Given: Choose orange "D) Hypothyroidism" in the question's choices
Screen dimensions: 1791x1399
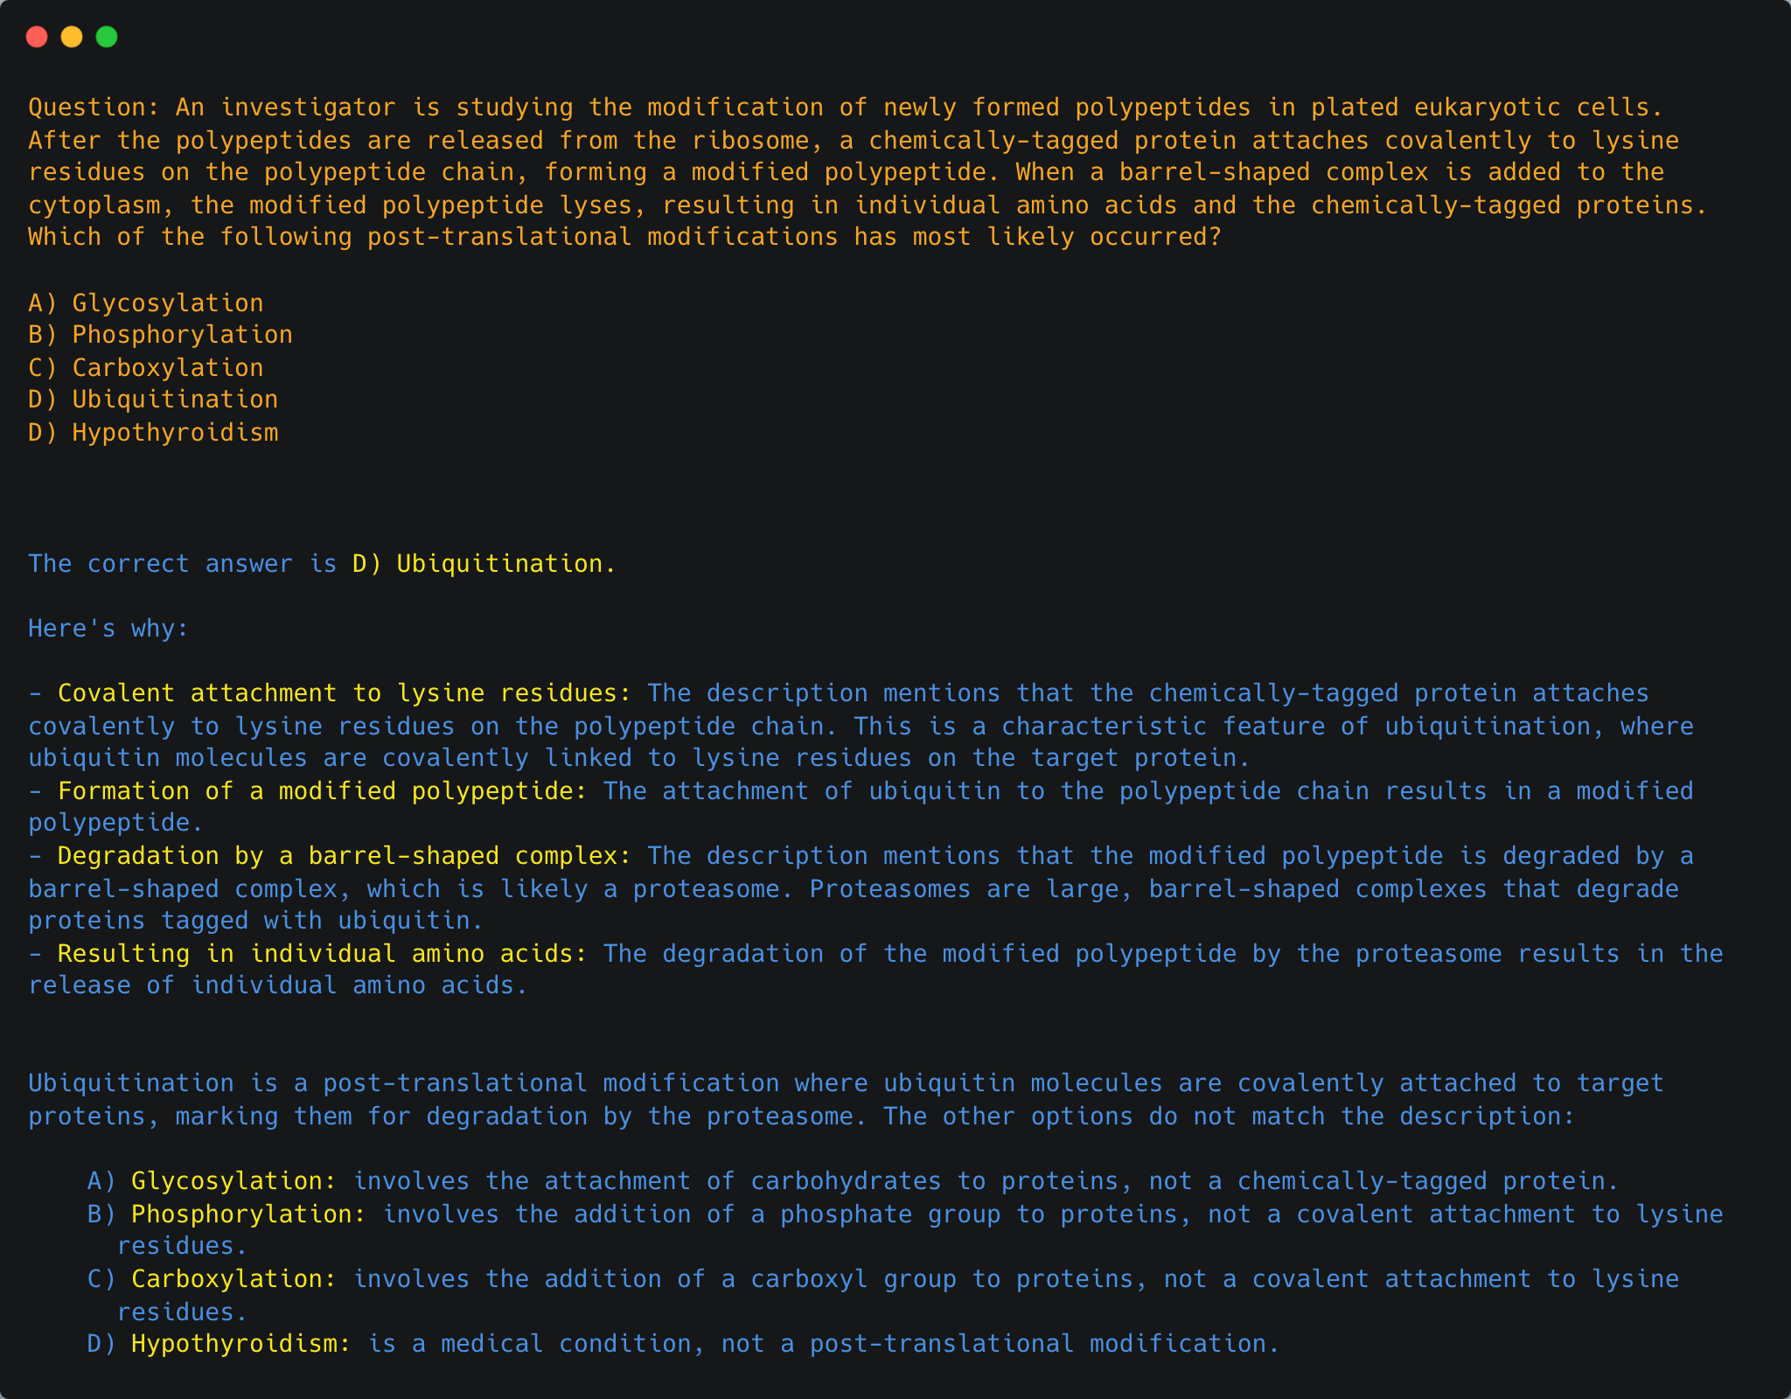Looking at the screenshot, I should click(x=153, y=433).
